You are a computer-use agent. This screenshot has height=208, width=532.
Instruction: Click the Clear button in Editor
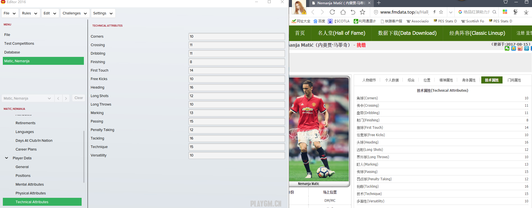79,98
